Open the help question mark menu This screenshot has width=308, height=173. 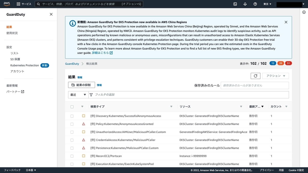[255, 4]
